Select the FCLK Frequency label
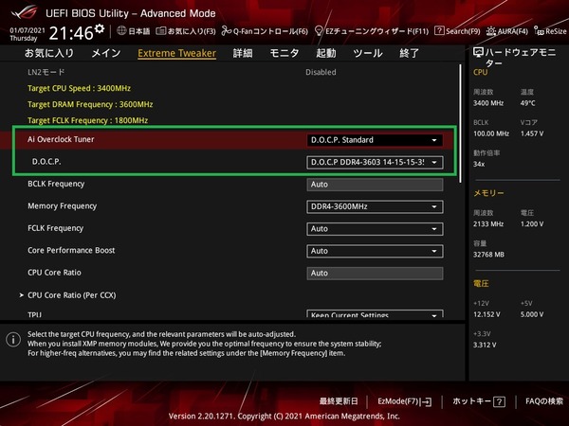 coord(56,228)
